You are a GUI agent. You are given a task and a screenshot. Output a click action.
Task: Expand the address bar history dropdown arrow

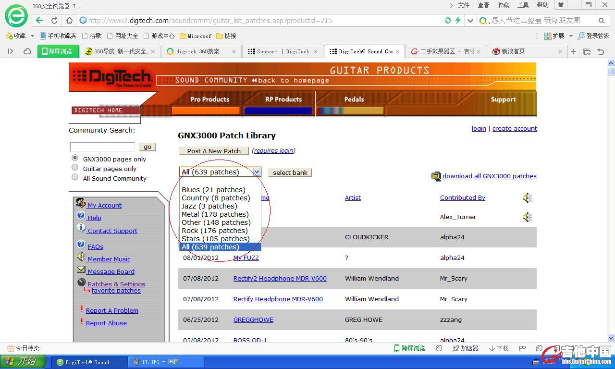[470, 20]
